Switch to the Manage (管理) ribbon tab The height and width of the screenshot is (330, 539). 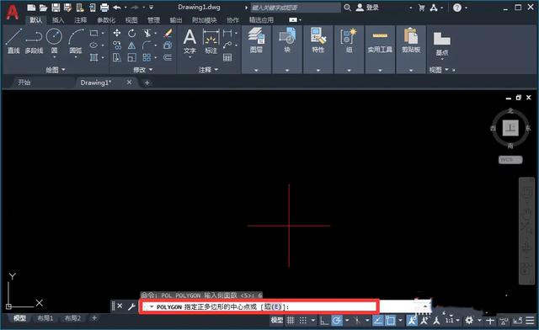(153, 20)
